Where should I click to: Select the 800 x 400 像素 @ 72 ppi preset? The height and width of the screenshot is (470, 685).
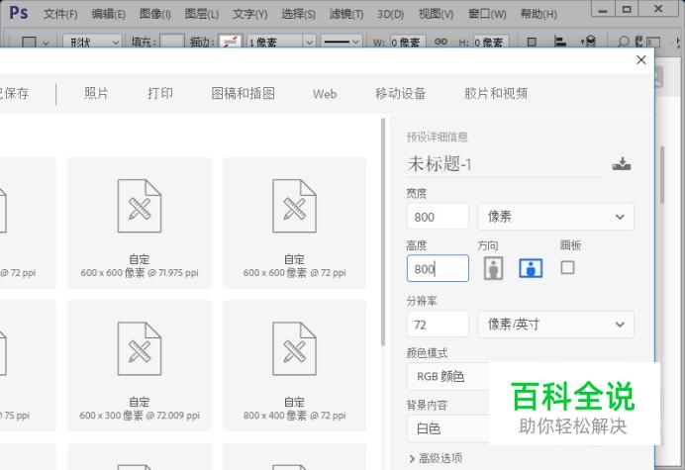(x=294, y=365)
